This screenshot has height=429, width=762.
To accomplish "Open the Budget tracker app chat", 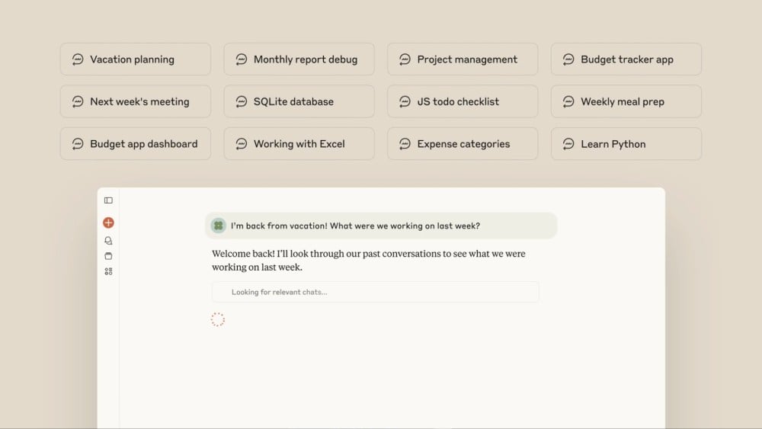I will pyautogui.click(x=626, y=59).
